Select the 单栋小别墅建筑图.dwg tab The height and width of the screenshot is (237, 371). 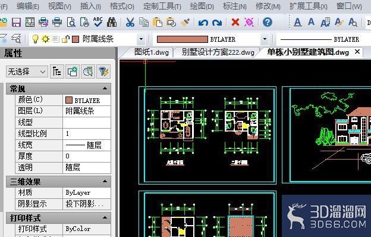[x=308, y=52]
